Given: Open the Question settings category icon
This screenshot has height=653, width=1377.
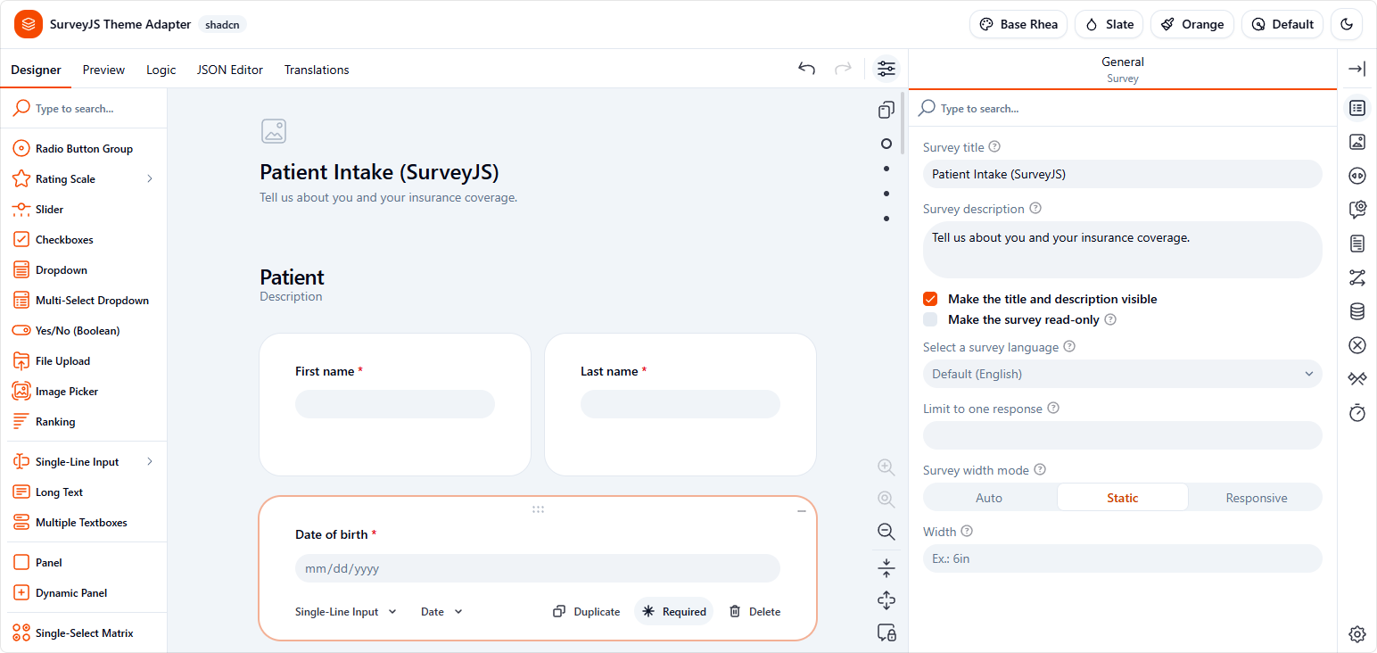Looking at the screenshot, I should tap(1357, 210).
